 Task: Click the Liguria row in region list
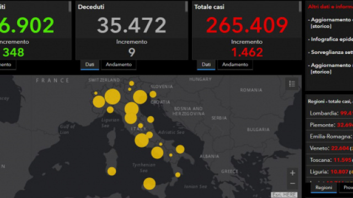coord(329,172)
